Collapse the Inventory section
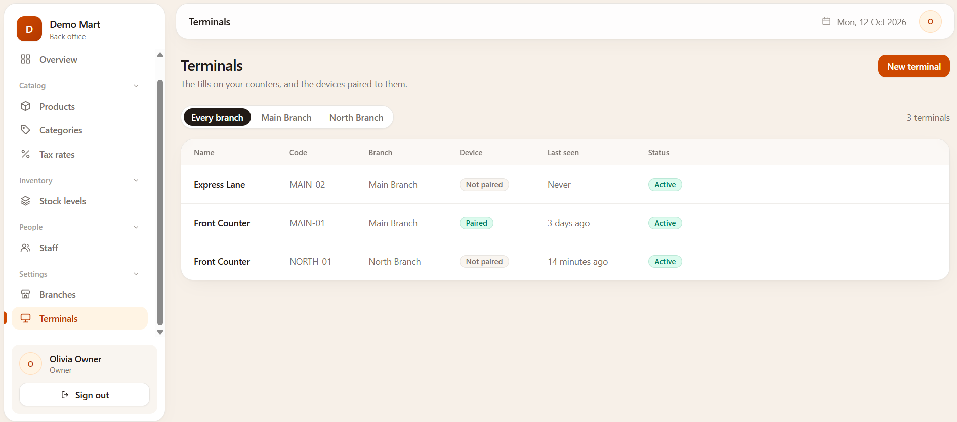The image size is (957, 422). [x=136, y=180]
